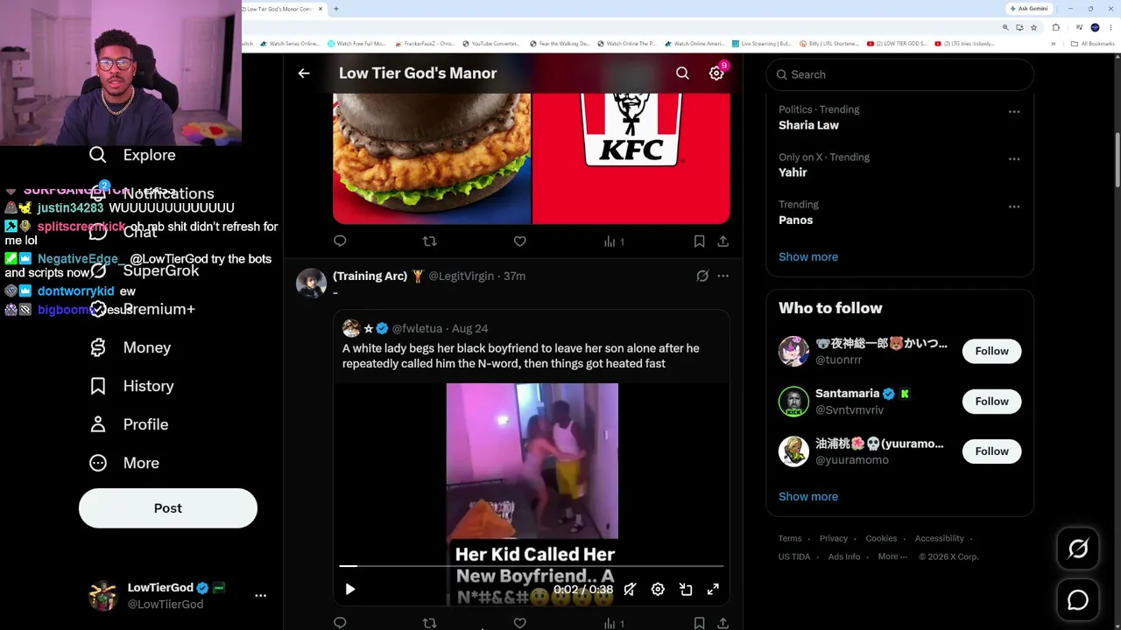Open the Panos trending topic
This screenshot has height=630, width=1121.
pyautogui.click(x=795, y=220)
